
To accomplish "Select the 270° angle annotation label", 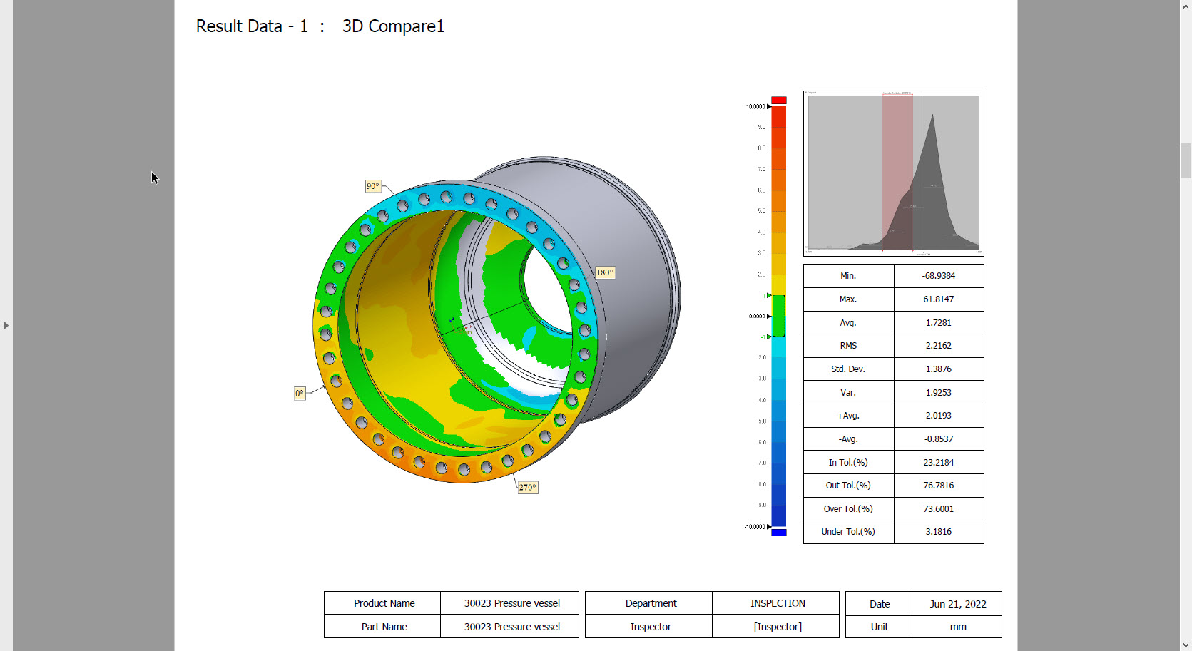I will click(528, 488).
